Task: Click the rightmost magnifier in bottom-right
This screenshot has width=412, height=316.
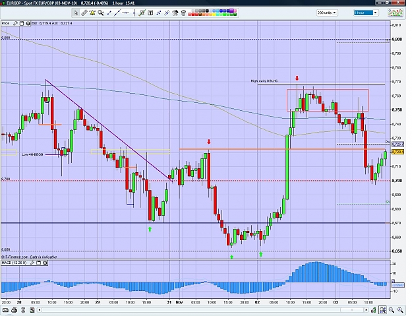Action: 400,310
